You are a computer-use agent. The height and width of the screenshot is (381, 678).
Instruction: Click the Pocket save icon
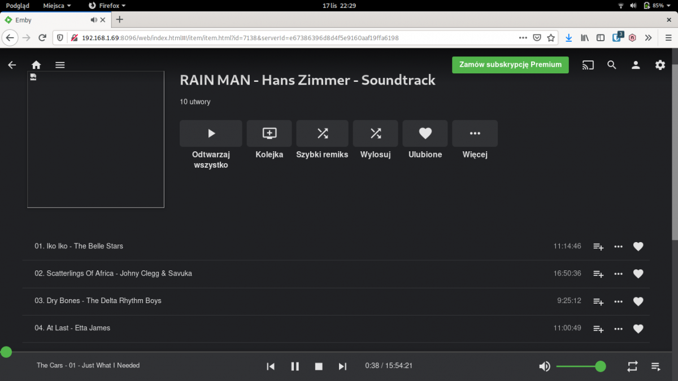(538, 38)
